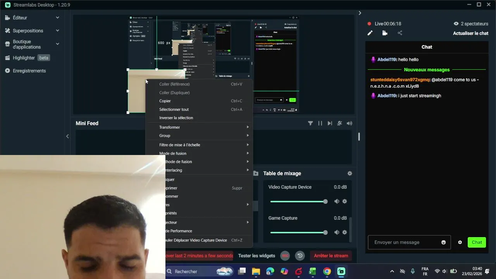Viewport: 496px width, 279px height.
Task: Click Actualiser le chat
Action: point(470,33)
